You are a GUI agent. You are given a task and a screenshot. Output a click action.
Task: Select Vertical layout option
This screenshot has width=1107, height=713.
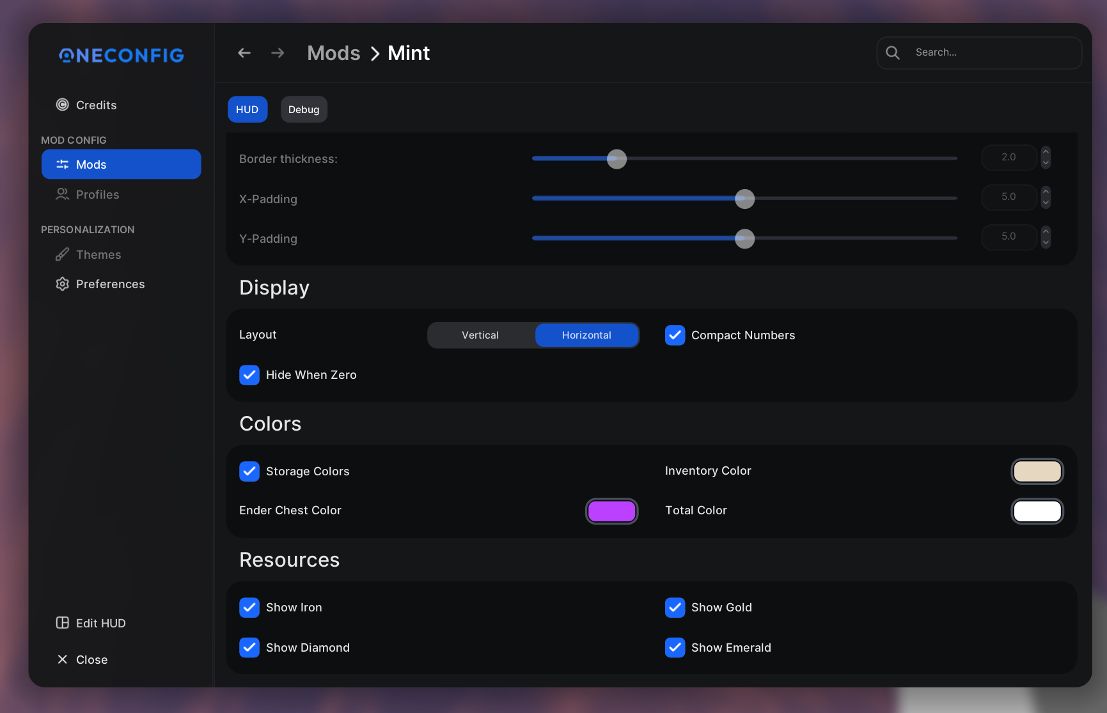(x=480, y=335)
